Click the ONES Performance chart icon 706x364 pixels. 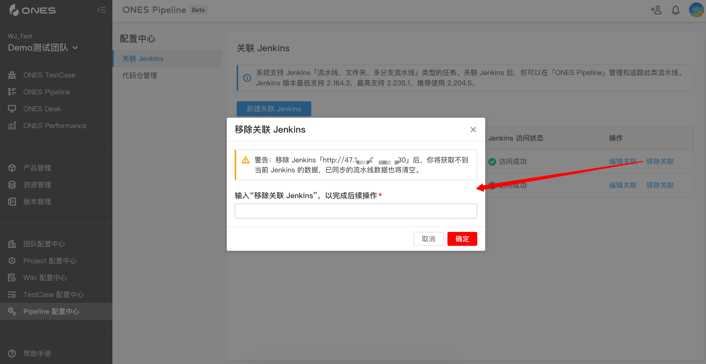click(12, 126)
